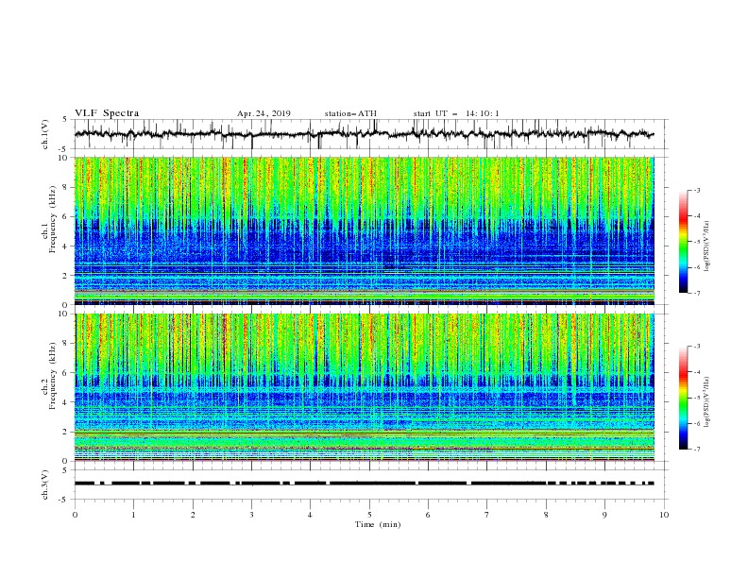Click the time axis tick label "3"

251,515
